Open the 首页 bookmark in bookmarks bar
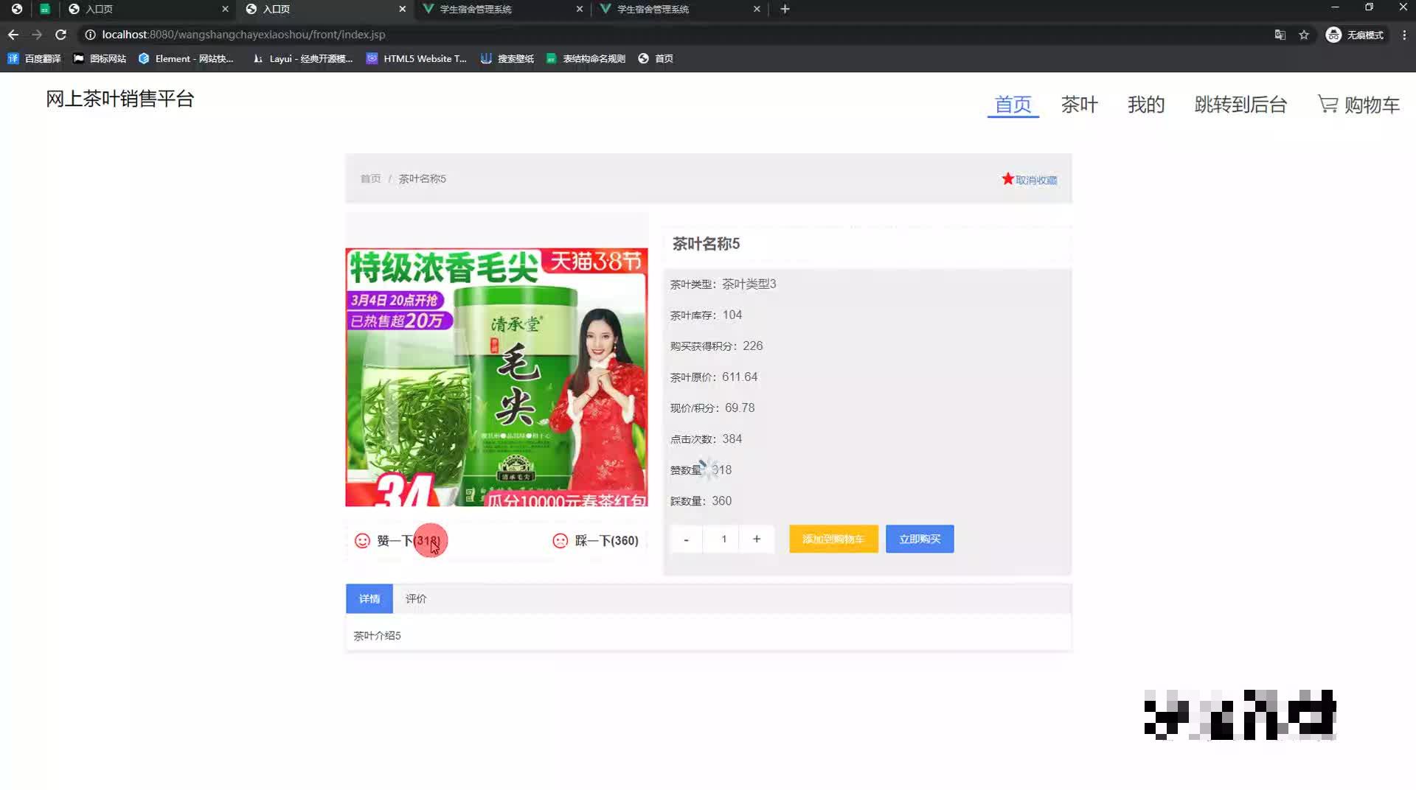Image resolution: width=1416 pixels, height=790 pixels. [656, 58]
